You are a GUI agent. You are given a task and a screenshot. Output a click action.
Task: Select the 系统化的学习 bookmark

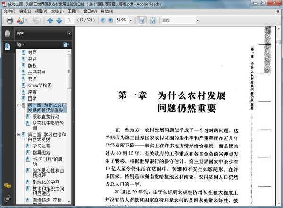click(x=46, y=182)
